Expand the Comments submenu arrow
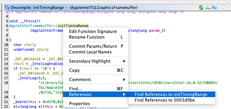 point(124,80)
